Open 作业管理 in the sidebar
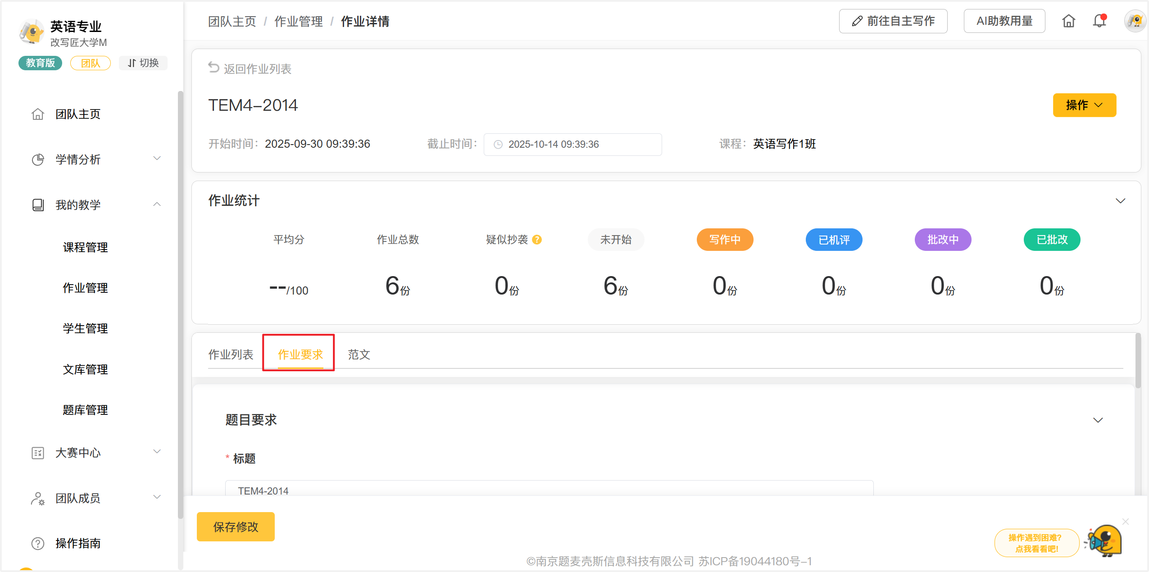This screenshot has width=1149, height=572. coord(85,288)
